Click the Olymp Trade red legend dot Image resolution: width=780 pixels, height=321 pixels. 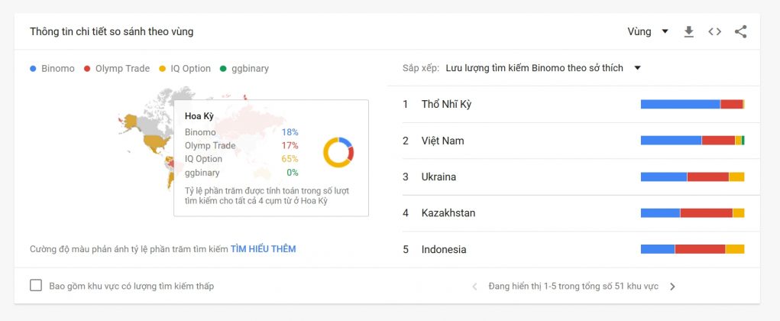pyautogui.click(x=87, y=69)
